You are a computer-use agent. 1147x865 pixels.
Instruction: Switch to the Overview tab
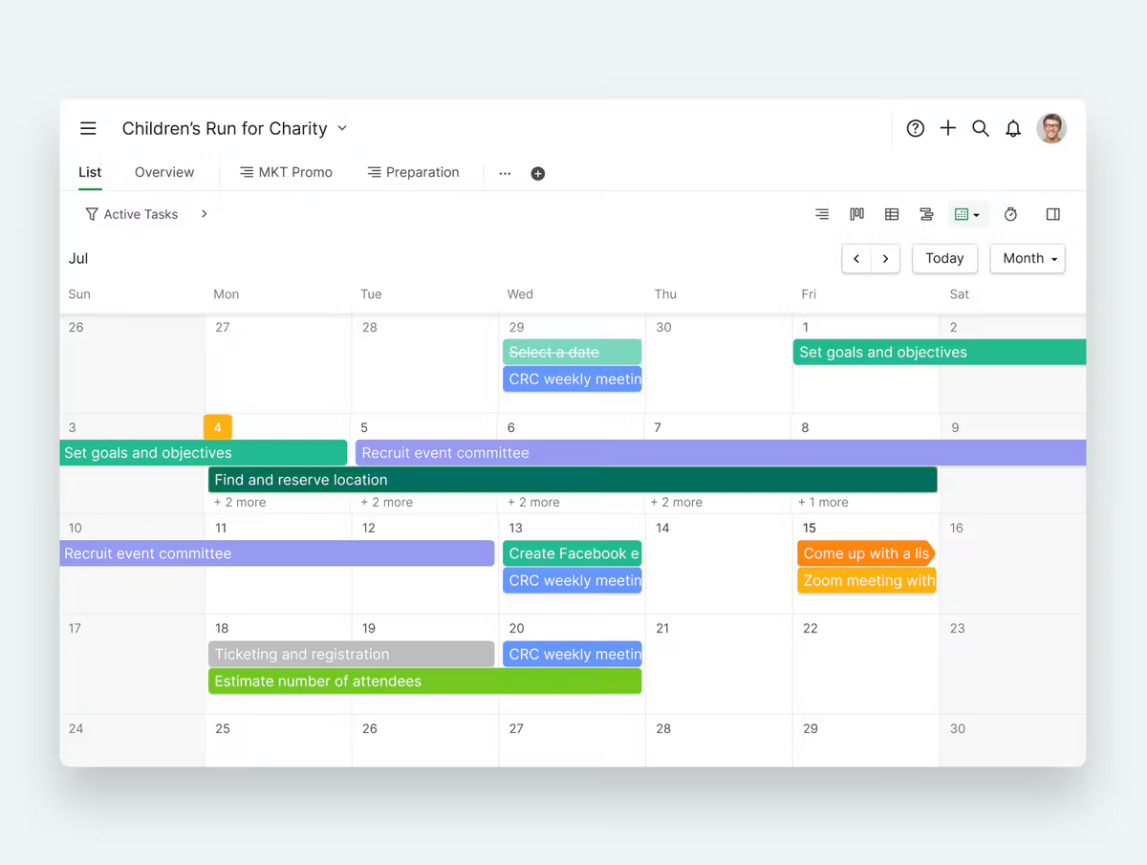coord(164,172)
